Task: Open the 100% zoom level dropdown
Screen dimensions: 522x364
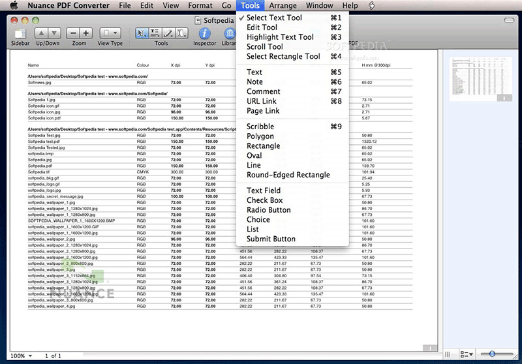Action: coord(22,356)
